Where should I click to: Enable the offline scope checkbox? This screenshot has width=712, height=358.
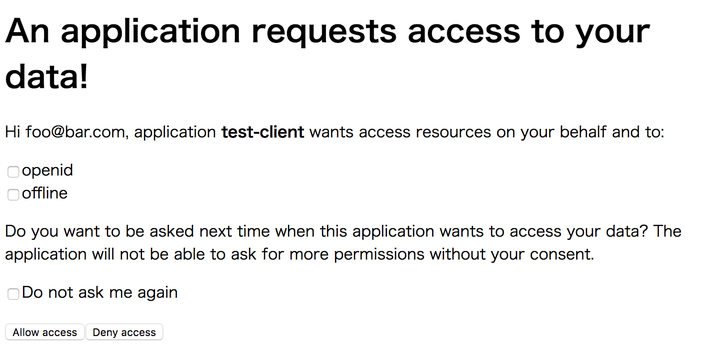pos(13,195)
